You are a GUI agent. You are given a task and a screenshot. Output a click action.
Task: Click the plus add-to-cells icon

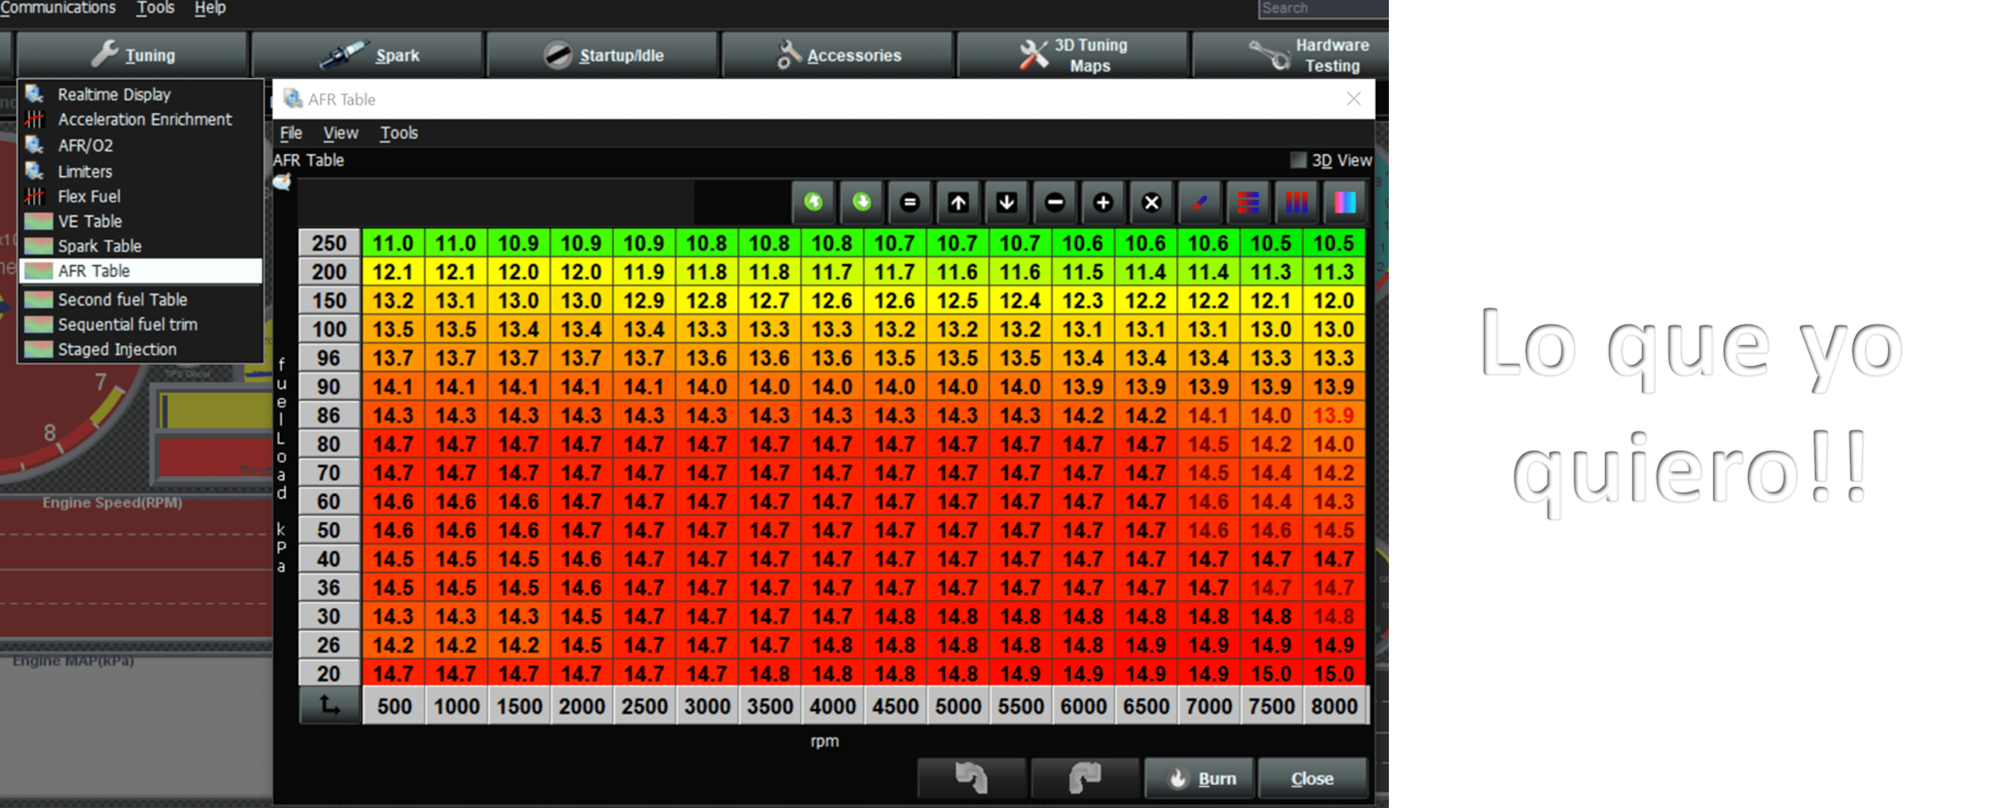coord(1103,202)
